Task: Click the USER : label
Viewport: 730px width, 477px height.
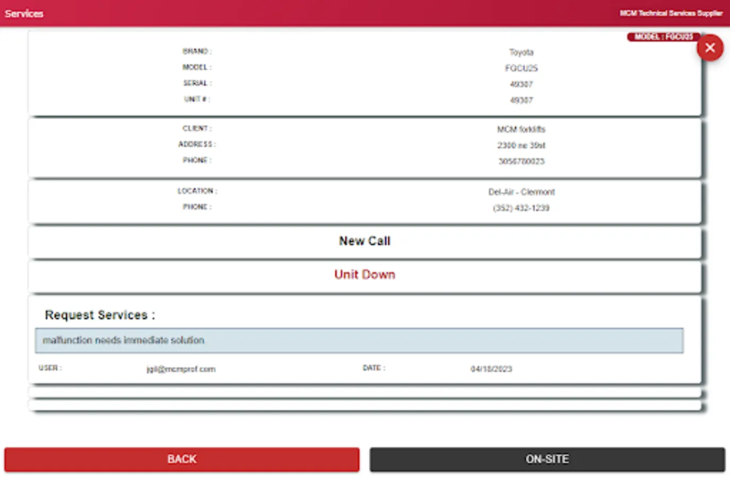Action: (x=50, y=368)
